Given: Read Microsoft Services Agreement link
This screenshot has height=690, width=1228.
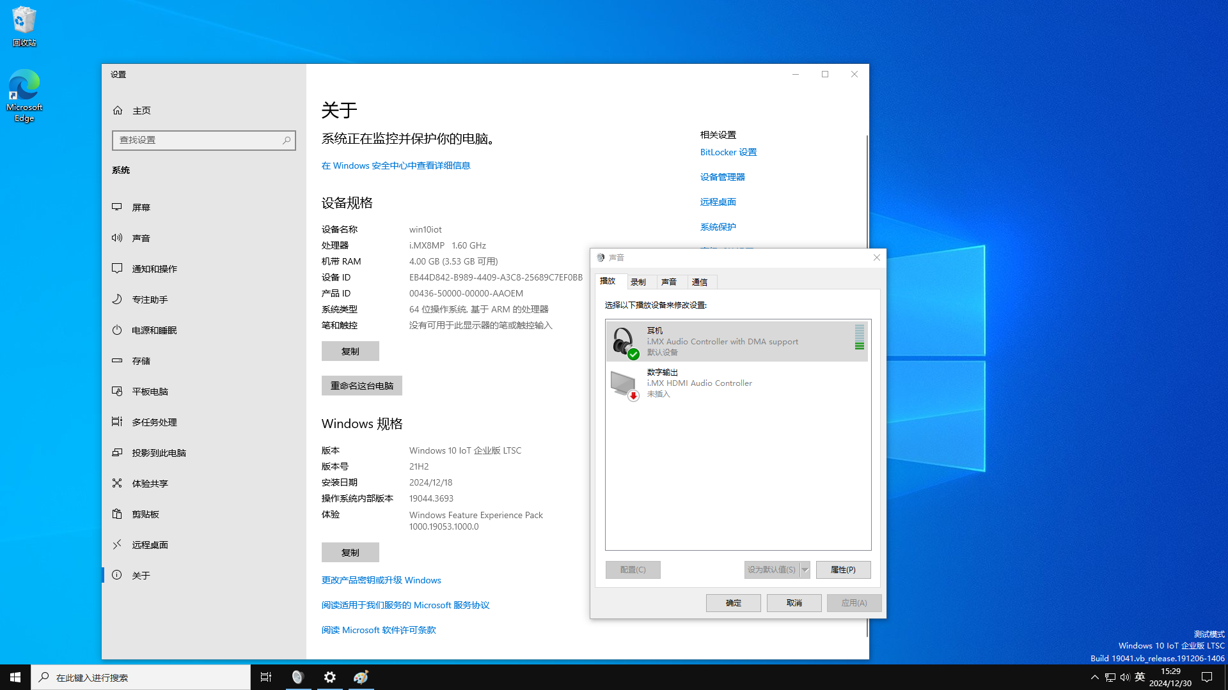Looking at the screenshot, I should pos(405,605).
